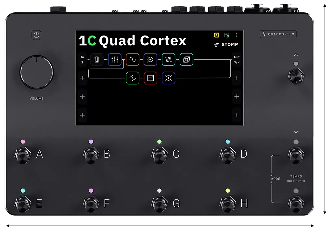Push the power button above the volume knob
The height and width of the screenshot is (235, 333).
(x=36, y=35)
